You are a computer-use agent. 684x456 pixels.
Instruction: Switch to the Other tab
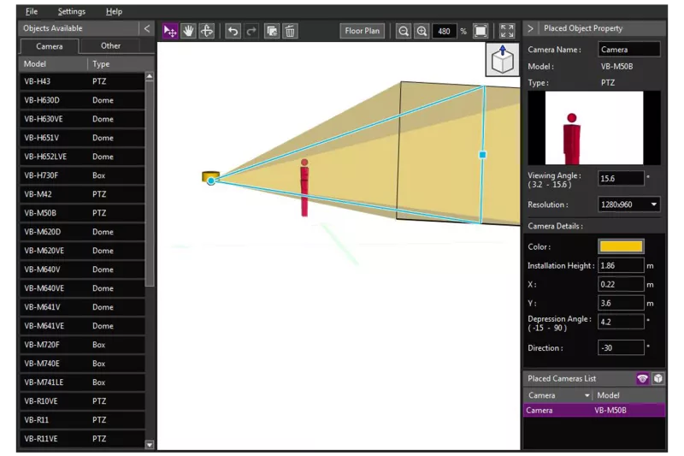[110, 45]
